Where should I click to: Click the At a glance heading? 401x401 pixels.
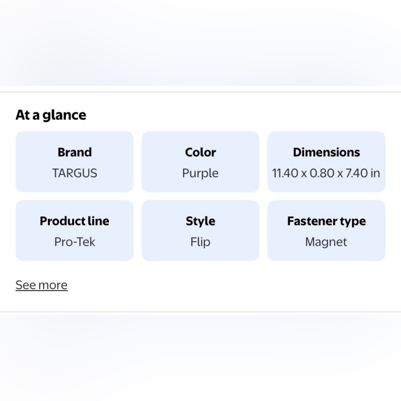[x=51, y=115]
